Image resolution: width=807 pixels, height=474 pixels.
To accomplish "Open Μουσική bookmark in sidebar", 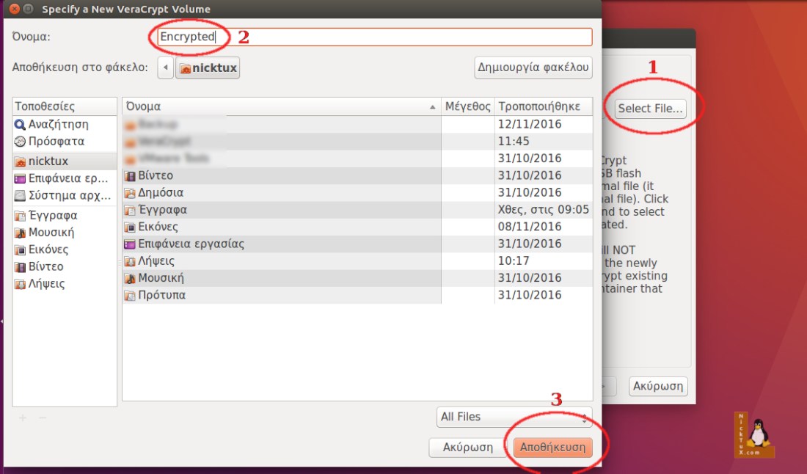I will (x=51, y=233).
